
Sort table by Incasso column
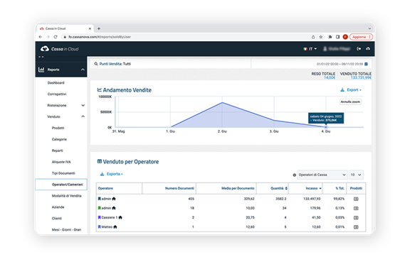(x=313, y=188)
